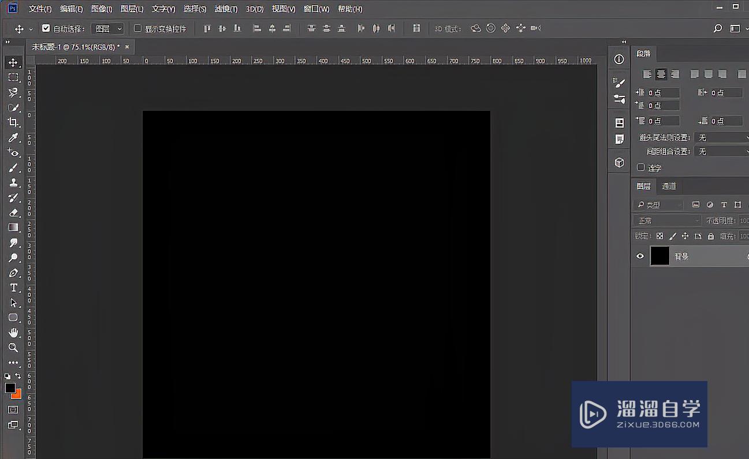Select the Crop tool

(13, 122)
